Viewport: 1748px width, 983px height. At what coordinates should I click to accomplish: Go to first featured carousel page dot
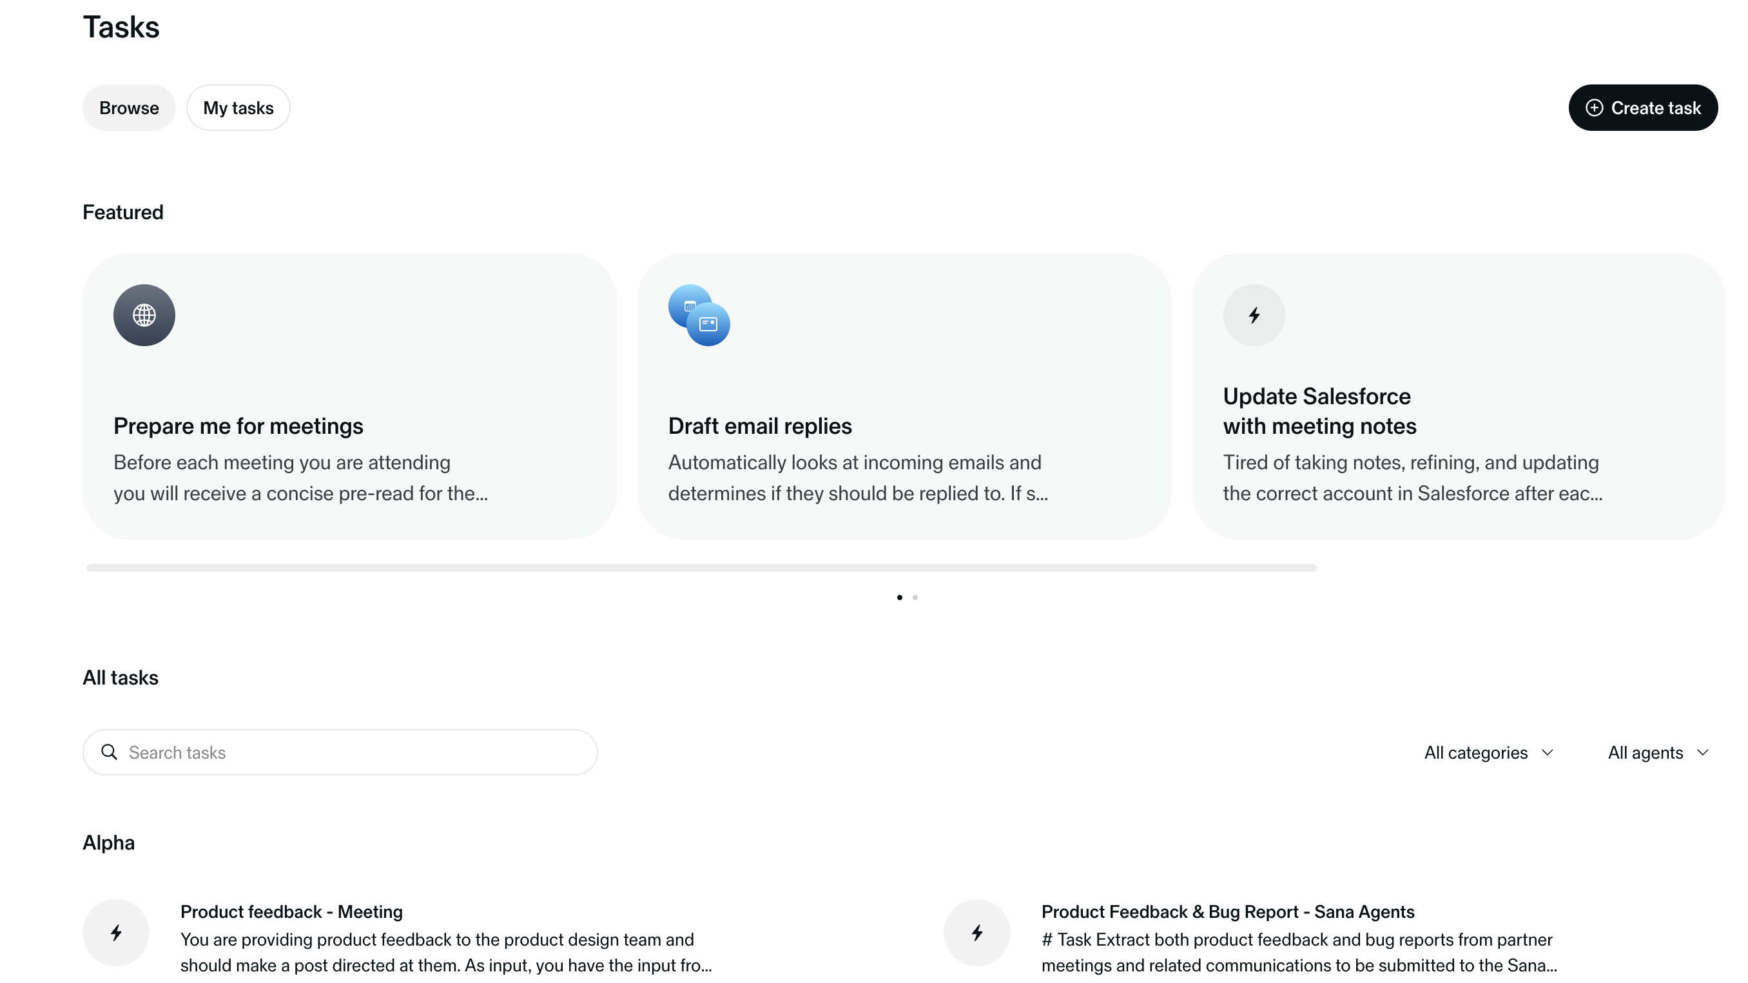click(x=900, y=598)
